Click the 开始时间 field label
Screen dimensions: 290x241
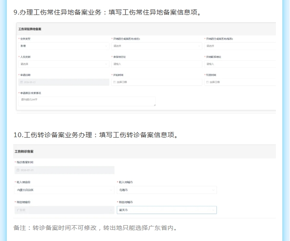tap(118, 75)
